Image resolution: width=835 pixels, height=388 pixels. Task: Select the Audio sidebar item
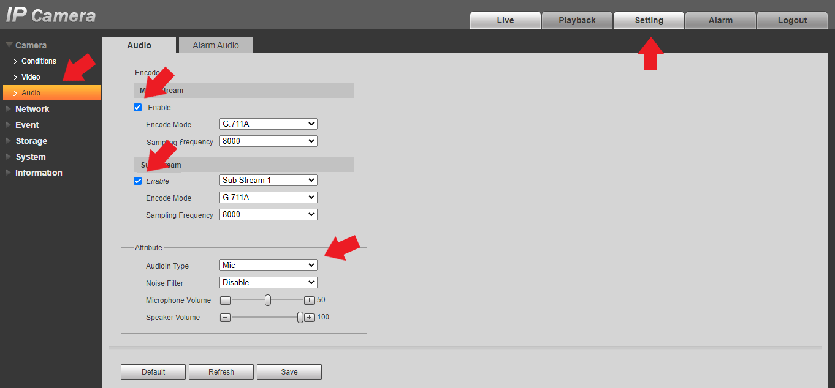tap(52, 92)
